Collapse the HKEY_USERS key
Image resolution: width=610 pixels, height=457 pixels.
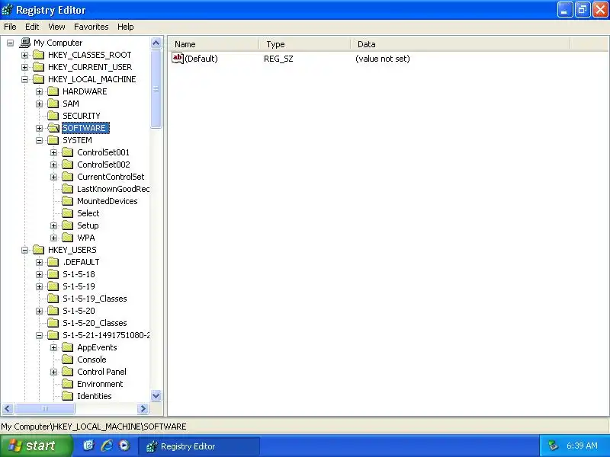(25, 250)
